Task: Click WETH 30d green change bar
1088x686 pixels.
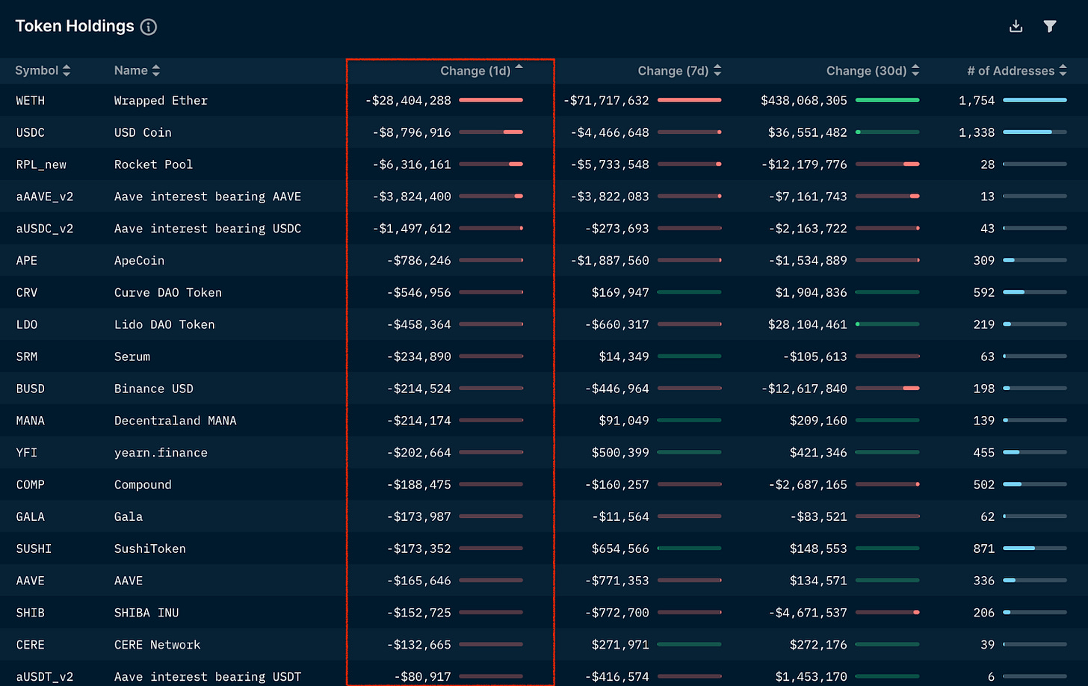Action: (x=887, y=100)
